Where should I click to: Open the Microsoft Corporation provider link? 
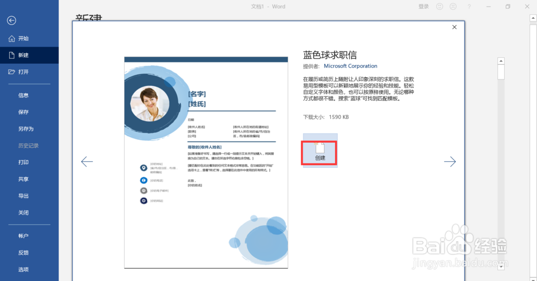350,66
